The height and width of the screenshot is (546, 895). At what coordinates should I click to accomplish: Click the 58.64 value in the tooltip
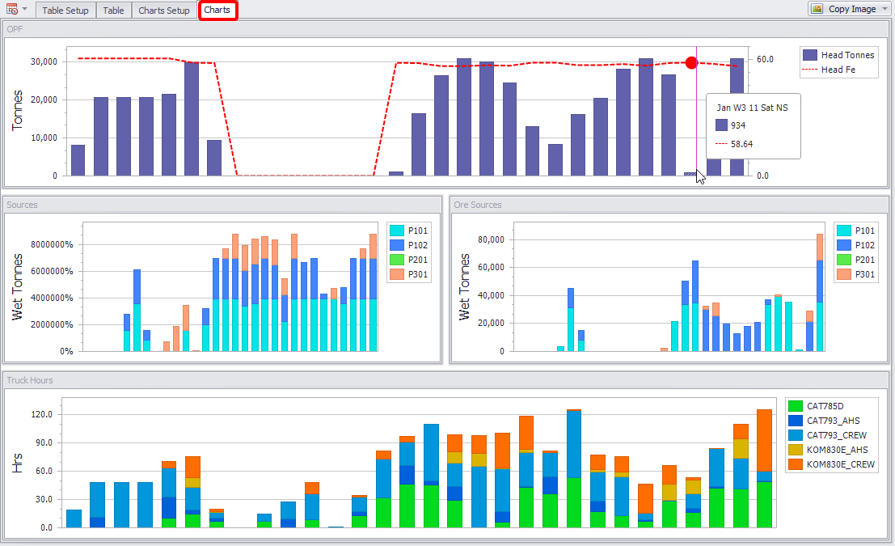tap(741, 144)
